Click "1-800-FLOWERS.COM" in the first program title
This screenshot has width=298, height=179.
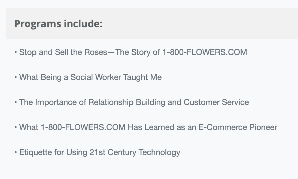click(205, 52)
